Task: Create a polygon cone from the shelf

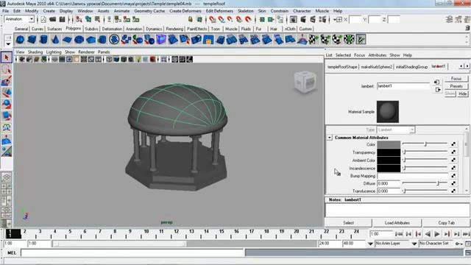Action: coord(56,39)
